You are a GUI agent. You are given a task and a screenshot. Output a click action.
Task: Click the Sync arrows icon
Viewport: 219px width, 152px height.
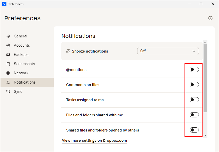point(8,92)
